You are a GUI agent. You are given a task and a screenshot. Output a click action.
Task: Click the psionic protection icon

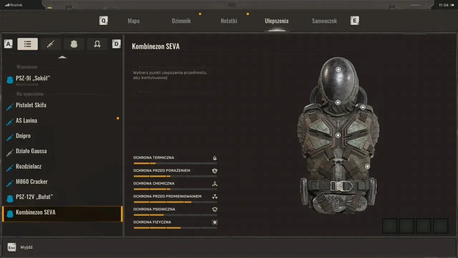[215, 209]
